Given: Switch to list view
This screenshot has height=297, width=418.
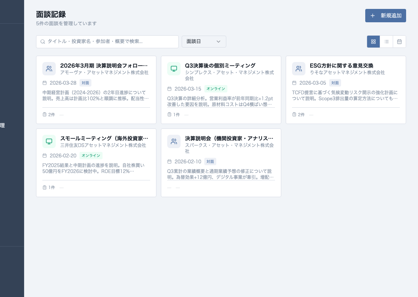Looking at the screenshot, I should coord(386,42).
